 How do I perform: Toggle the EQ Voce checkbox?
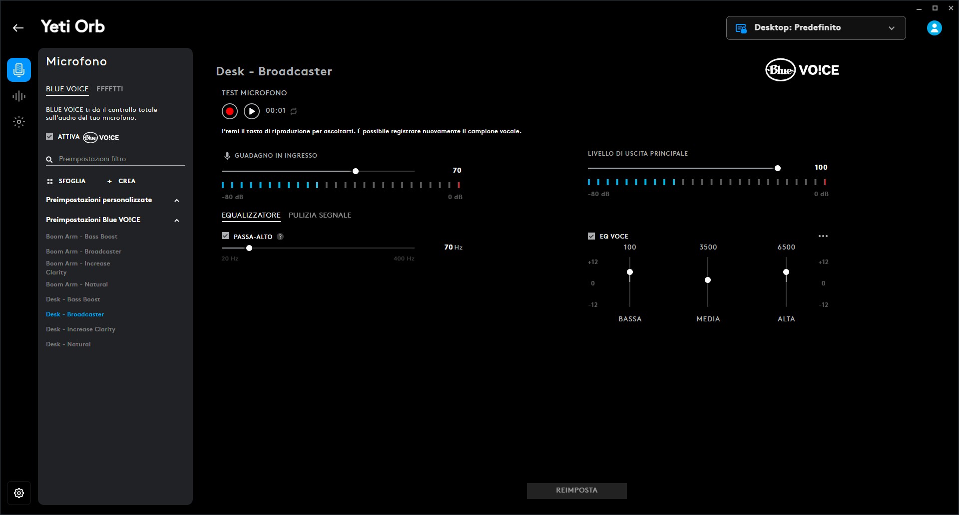pyautogui.click(x=591, y=236)
